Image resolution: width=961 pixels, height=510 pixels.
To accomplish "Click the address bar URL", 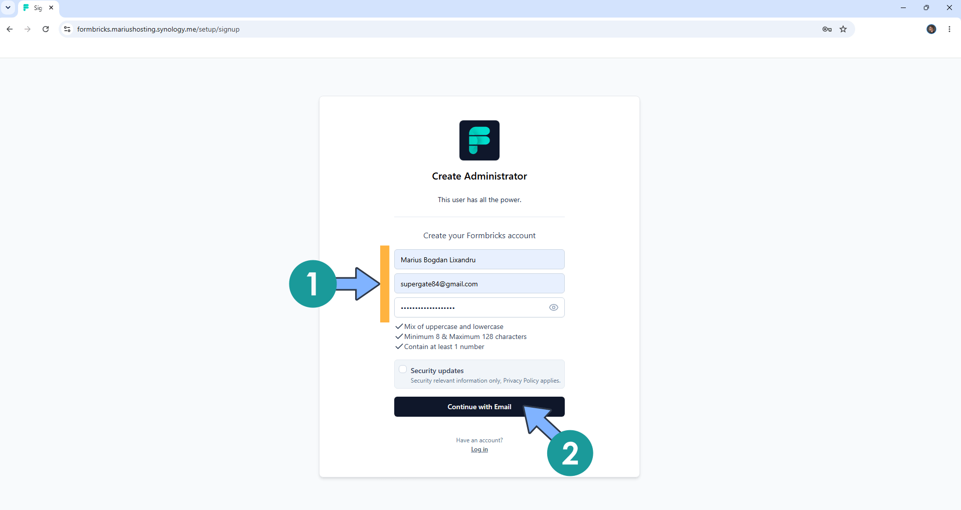I will [158, 29].
